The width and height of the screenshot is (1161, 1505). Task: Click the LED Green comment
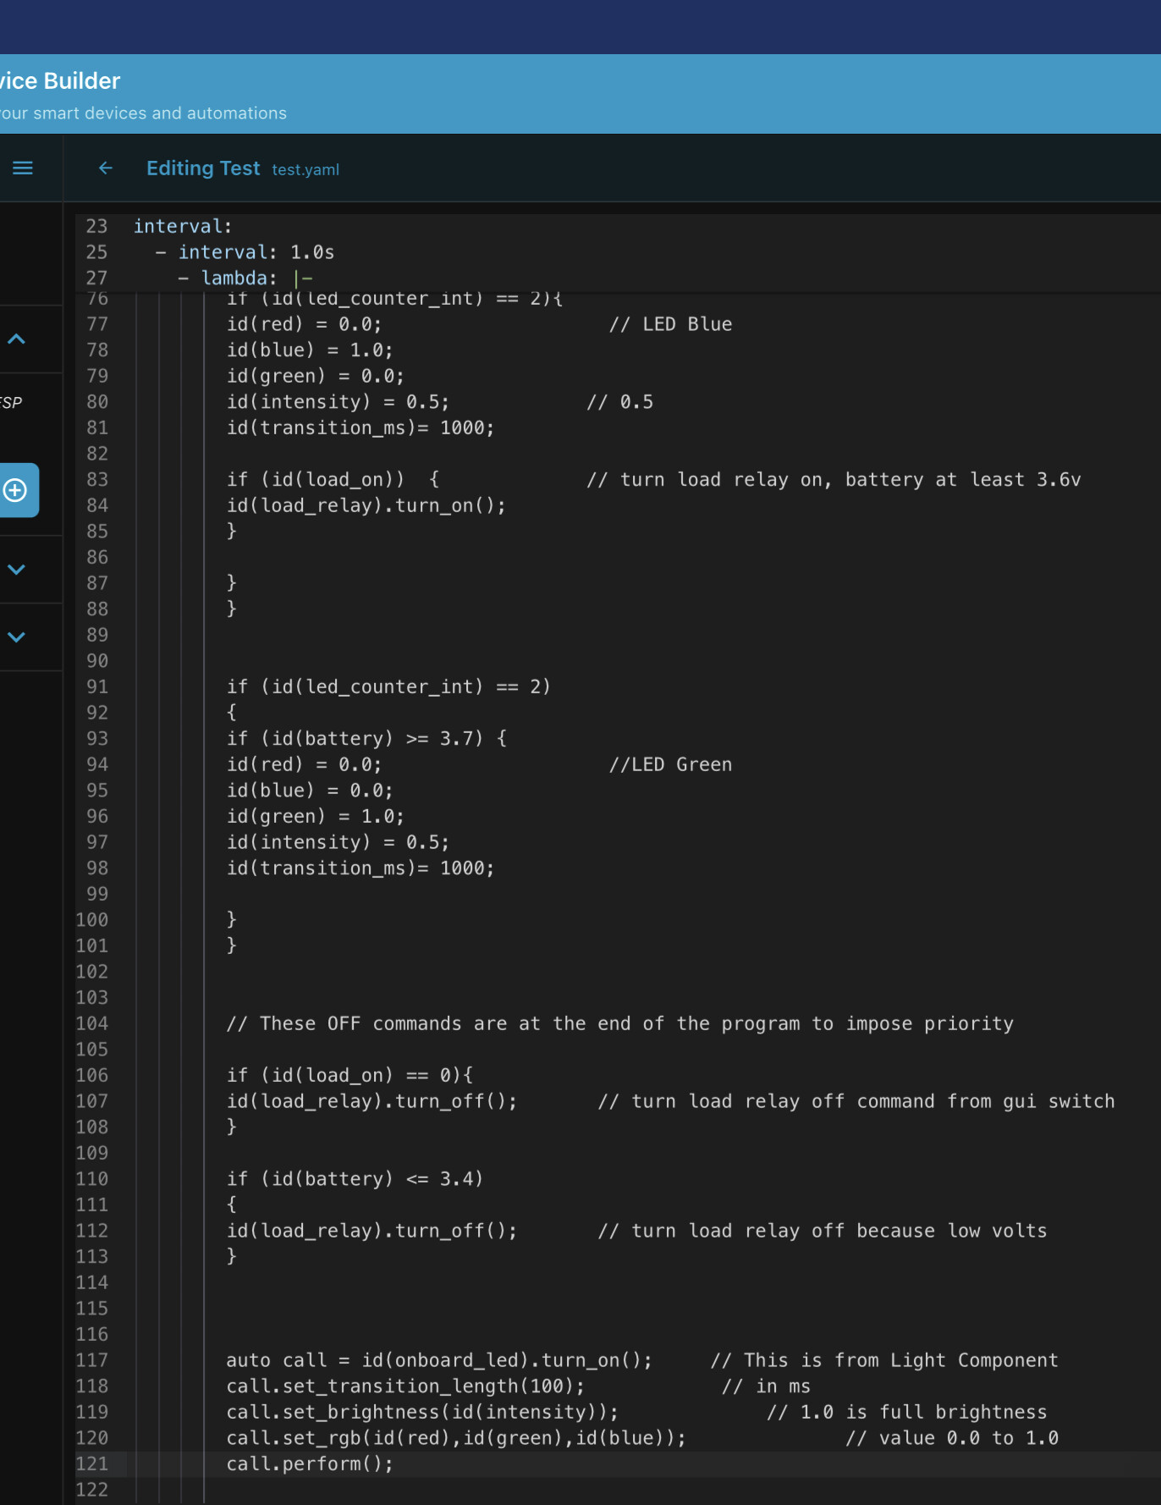coord(670,765)
